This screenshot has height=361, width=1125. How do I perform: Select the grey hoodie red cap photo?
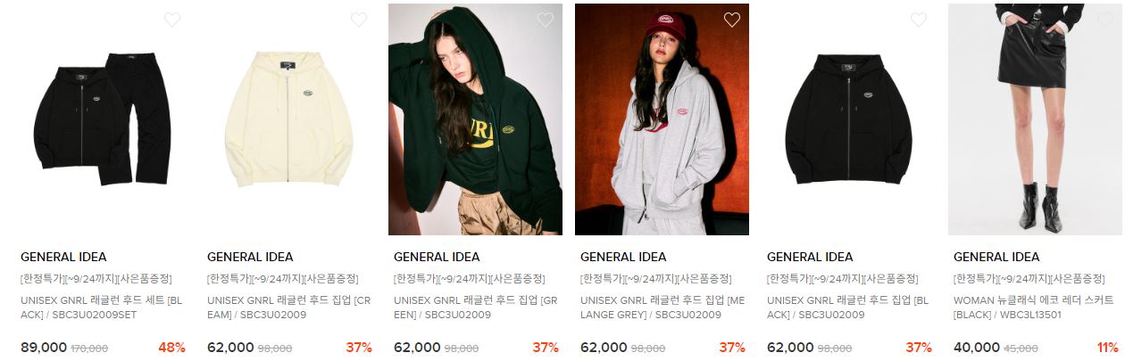(x=662, y=119)
